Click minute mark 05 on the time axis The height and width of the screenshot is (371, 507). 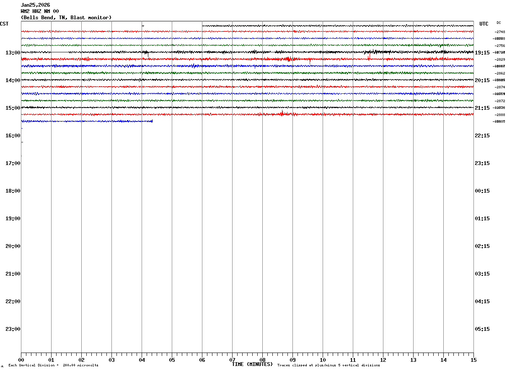(172, 360)
